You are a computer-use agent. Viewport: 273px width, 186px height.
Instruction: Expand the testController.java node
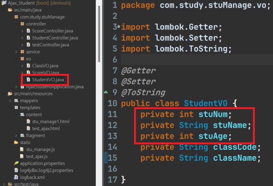point(22,45)
